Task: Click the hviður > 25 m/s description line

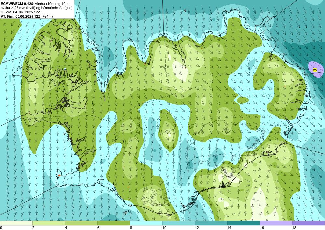Action: point(36,8)
